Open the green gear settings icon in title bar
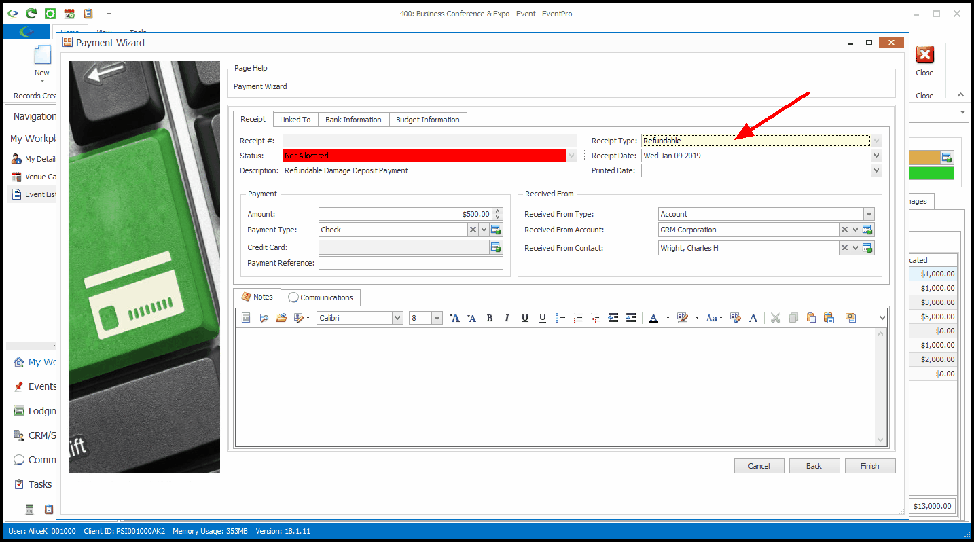 click(50, 13)
